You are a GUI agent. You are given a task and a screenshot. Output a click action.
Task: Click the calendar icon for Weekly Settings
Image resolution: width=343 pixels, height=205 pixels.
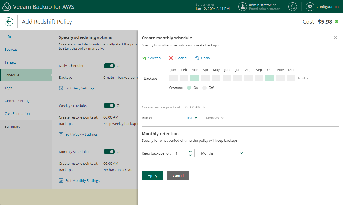pos(61,134)
